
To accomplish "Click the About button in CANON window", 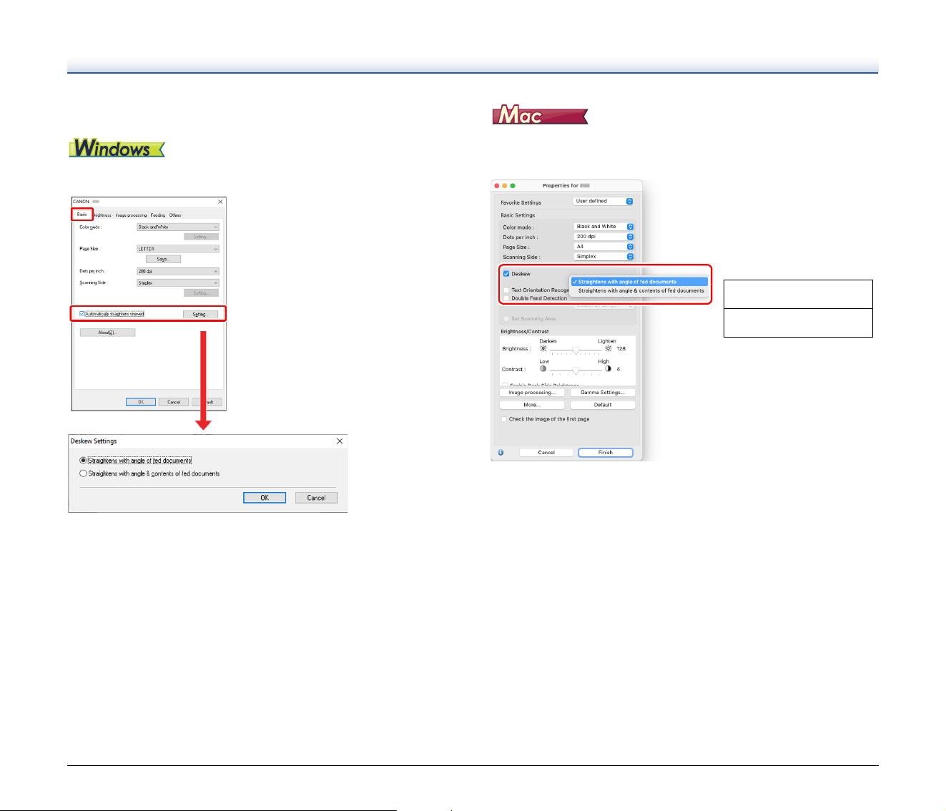I will [x=107, y=333].
